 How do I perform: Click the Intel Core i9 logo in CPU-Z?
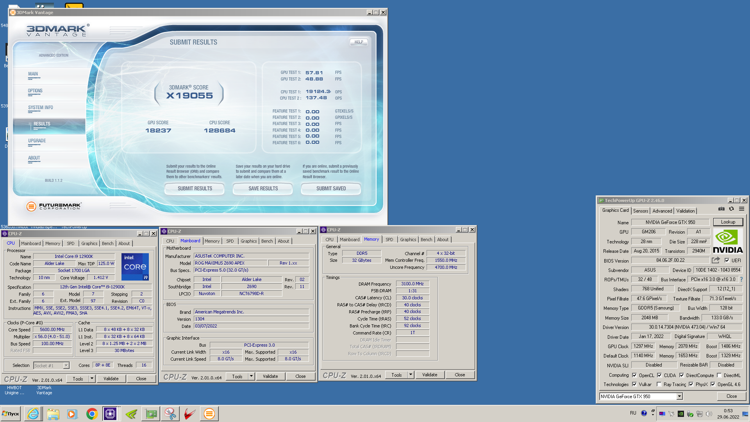(x=135, y=267)
